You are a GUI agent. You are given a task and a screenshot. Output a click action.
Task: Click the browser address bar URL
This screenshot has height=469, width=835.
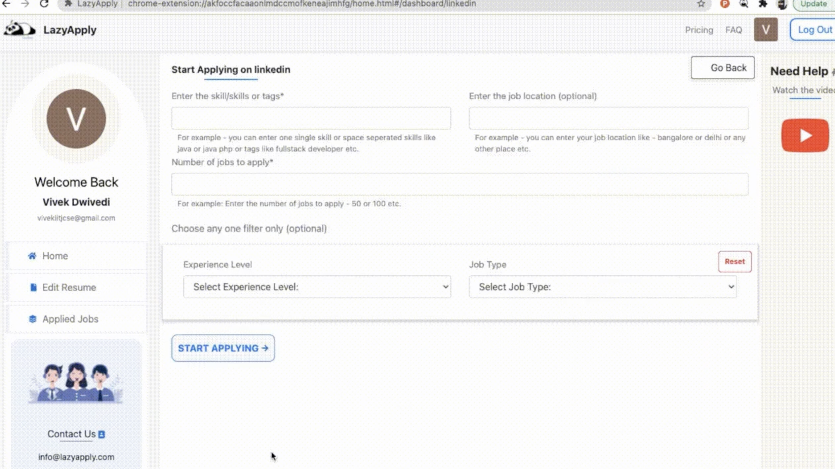302,4
